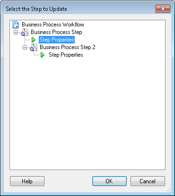Collapse the Business Process Step 2 node
The width and height of the screenshot is (175, 196).
tap(25, 47)
